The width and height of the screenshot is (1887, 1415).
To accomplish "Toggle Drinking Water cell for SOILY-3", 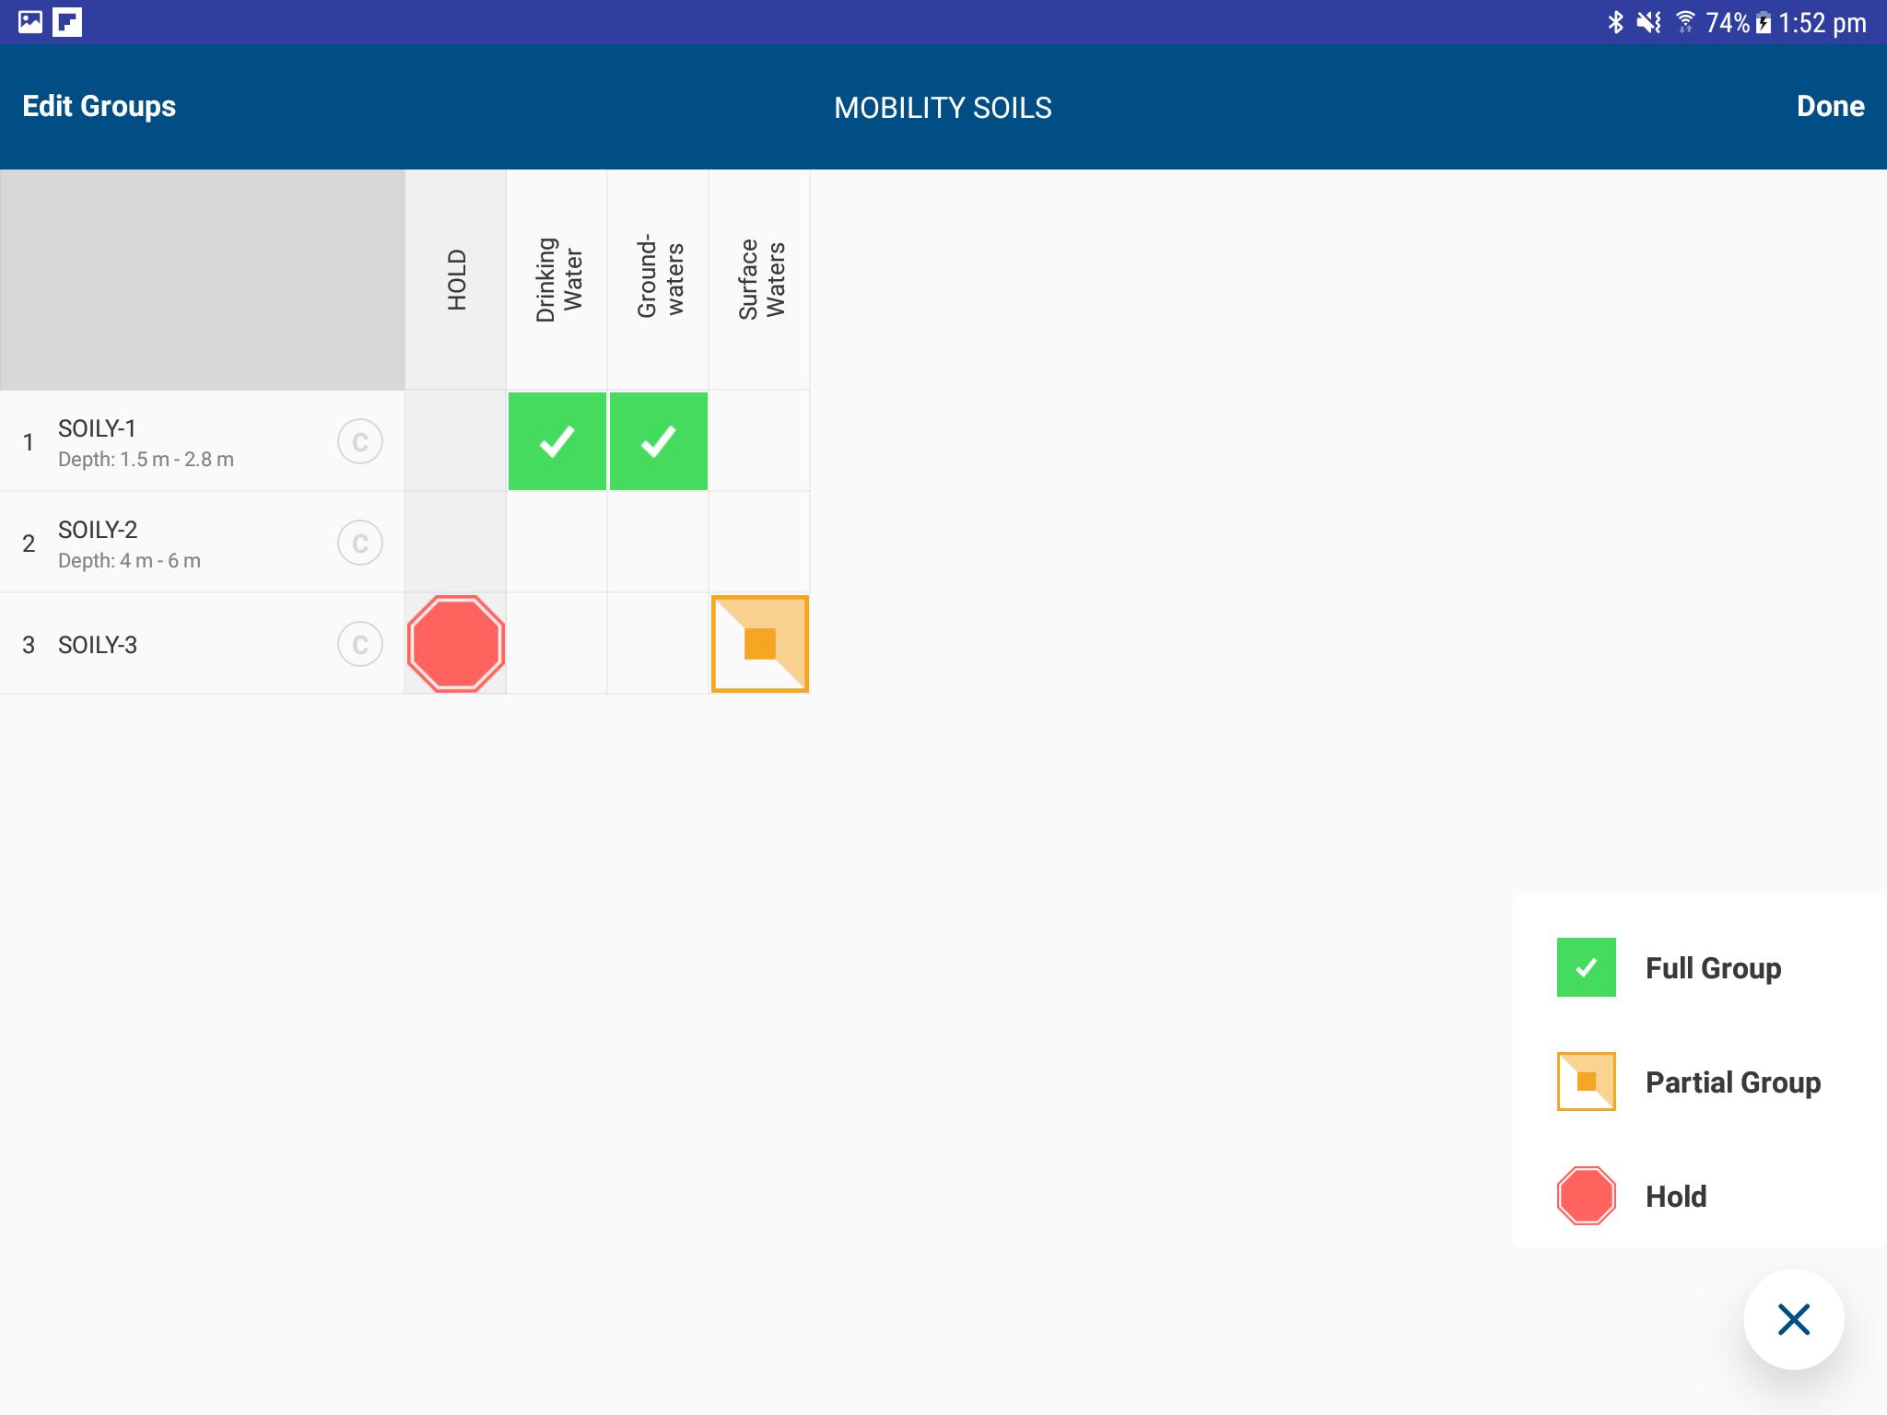I will [x=557, y=644].
